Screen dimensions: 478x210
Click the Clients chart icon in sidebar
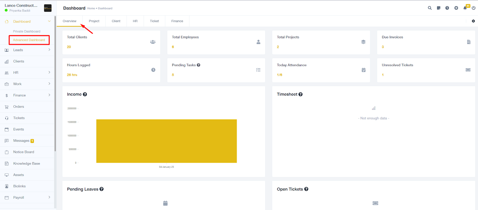coord(7,61)
